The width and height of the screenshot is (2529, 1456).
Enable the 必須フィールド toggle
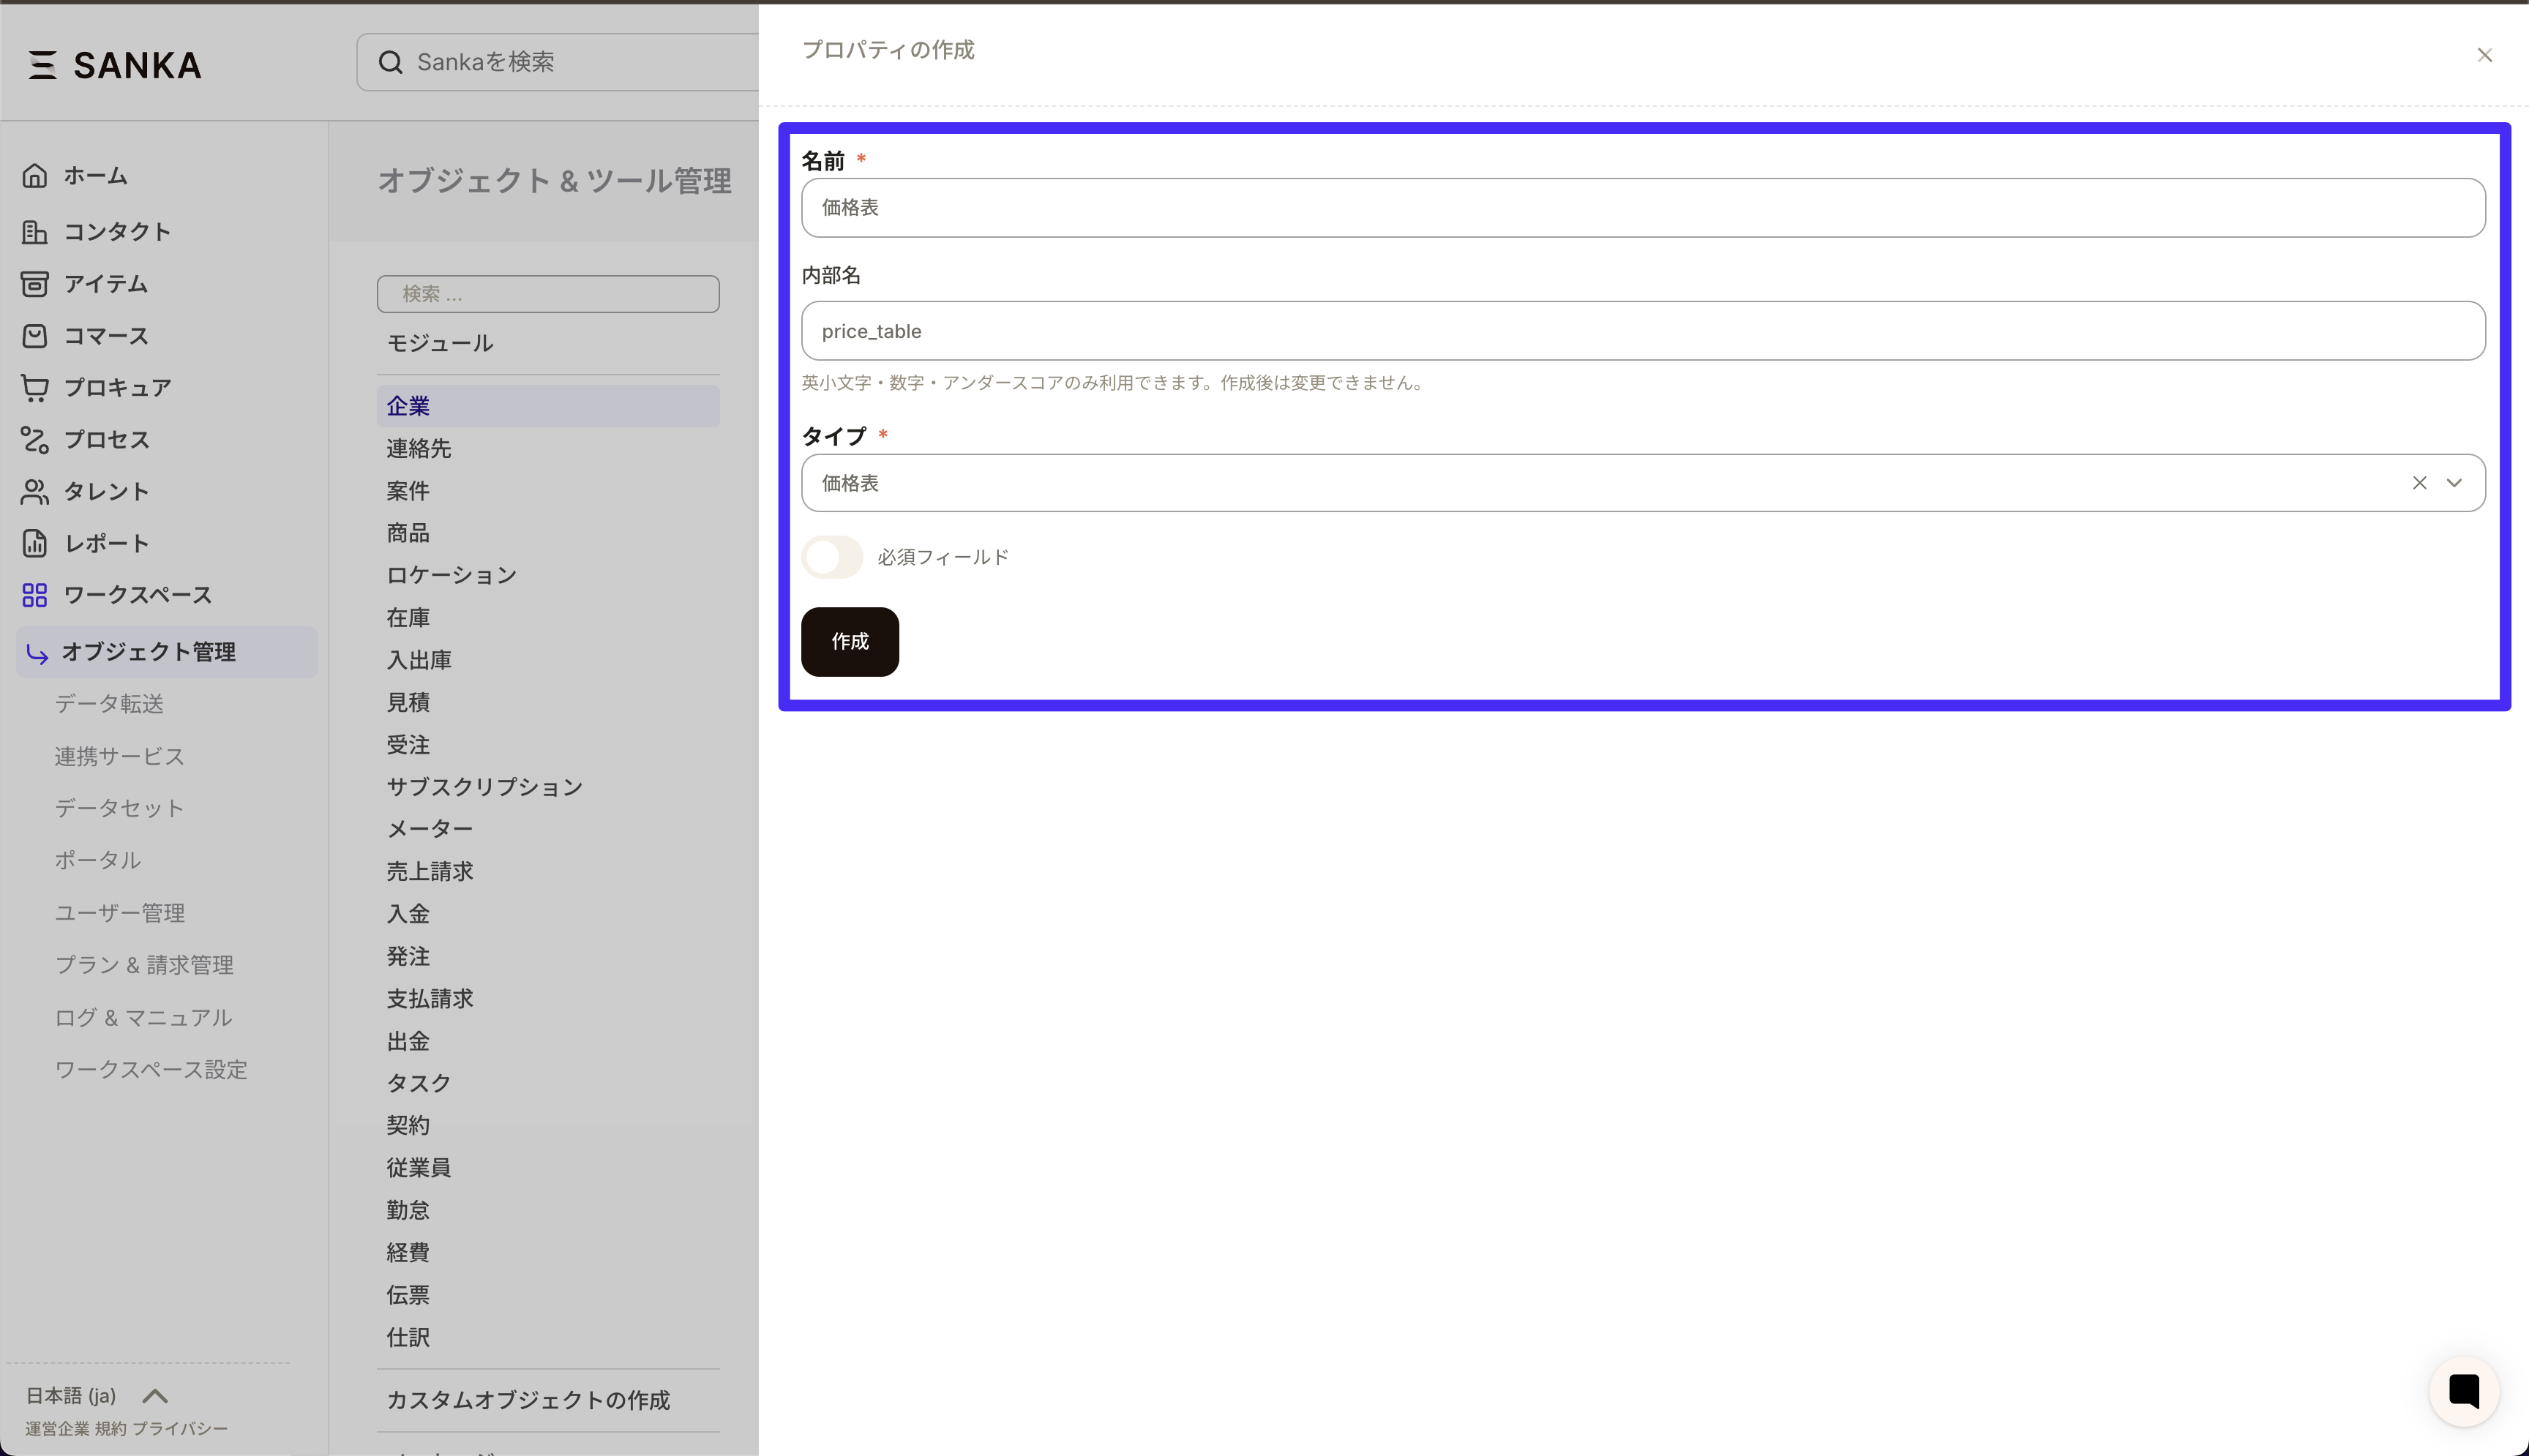831,557
